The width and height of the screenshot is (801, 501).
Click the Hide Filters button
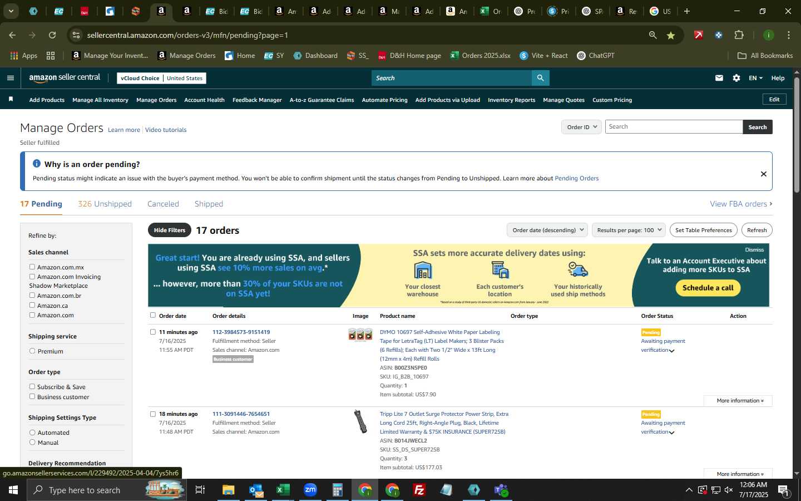click(170, 230)
